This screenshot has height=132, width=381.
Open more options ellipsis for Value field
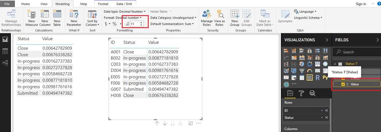point(377,84)
